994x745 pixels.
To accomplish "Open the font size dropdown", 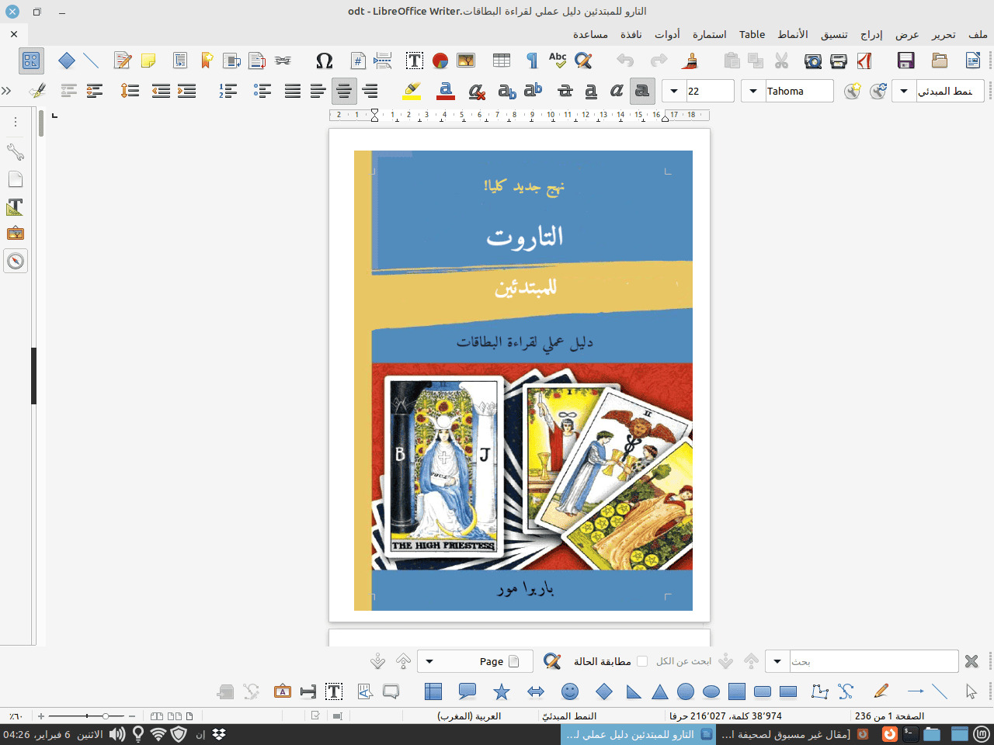I will click(x=674, y=91).
